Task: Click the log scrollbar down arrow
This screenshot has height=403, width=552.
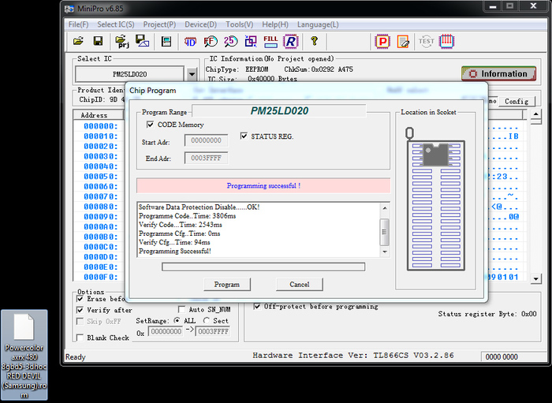Action: (385, 252)
